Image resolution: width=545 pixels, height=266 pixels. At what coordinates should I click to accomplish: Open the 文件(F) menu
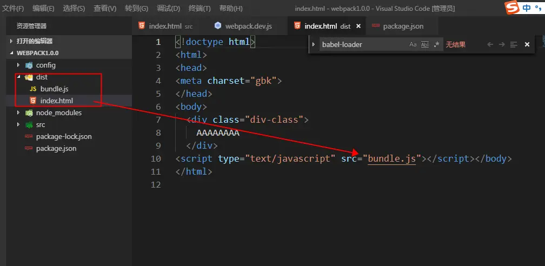[13, 8]
